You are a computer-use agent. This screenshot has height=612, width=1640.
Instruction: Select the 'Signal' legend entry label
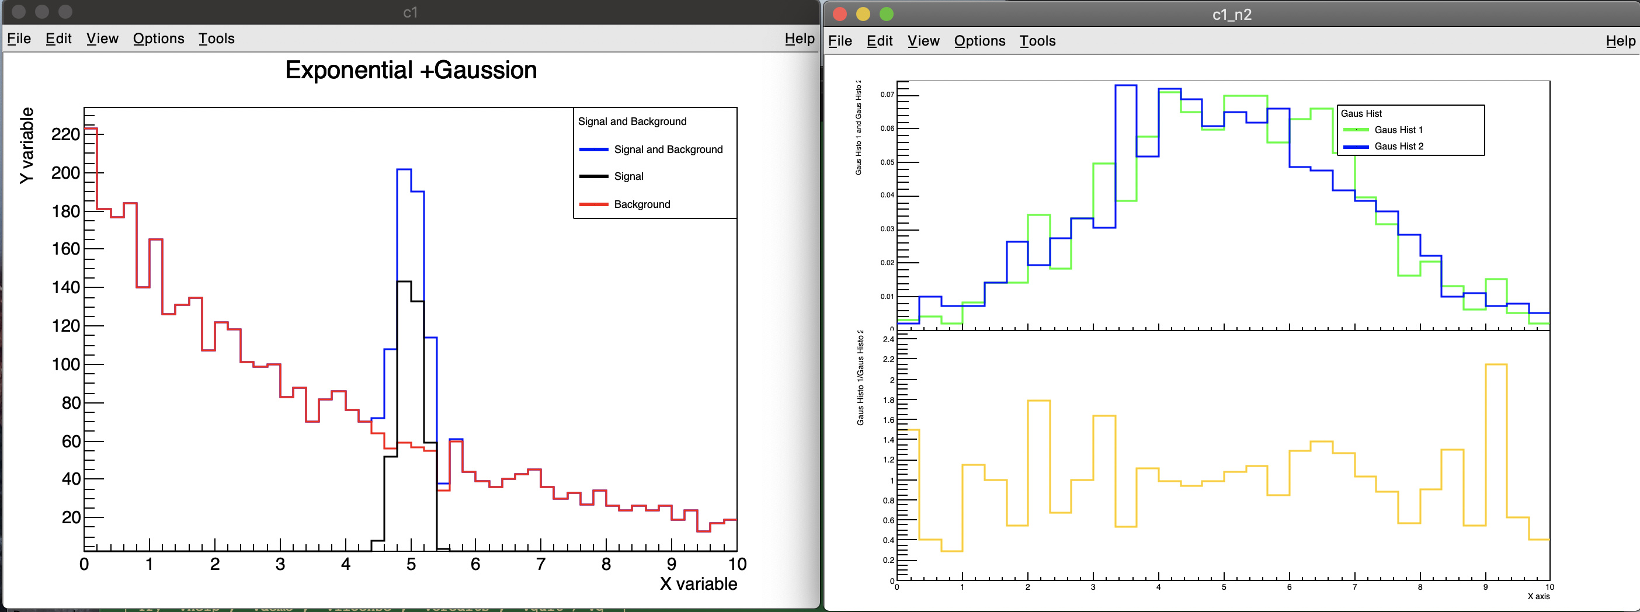629,176
